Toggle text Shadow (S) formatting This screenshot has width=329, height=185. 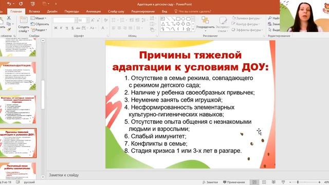[x=72, y=28]
